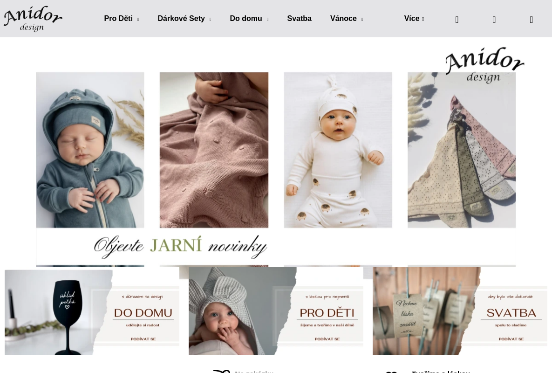Click the header icon right after Více

(457, 20)
